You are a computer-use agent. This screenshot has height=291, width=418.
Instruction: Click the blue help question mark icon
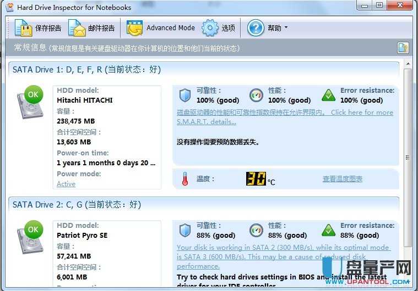coord(256,27)
